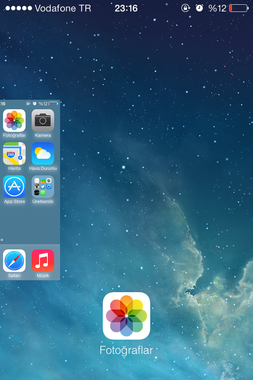This screenshot has width=253, height=380.
Task: Tap the signal strength dots
Action: tap(19, 8)
